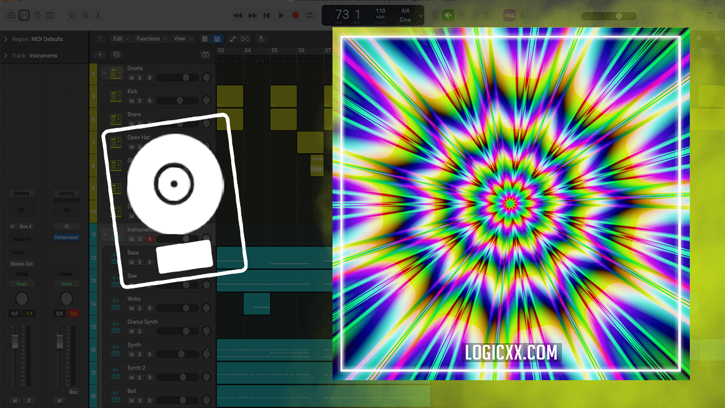Mute the Synth 2 track
Viewport: 725px width, 408px height.
131,377
